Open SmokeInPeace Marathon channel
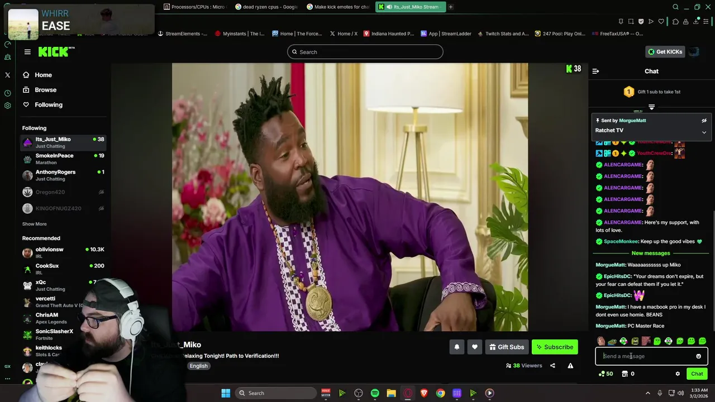Image resolution: width=715 pixels, height=402 pixels. coord(63,159)
